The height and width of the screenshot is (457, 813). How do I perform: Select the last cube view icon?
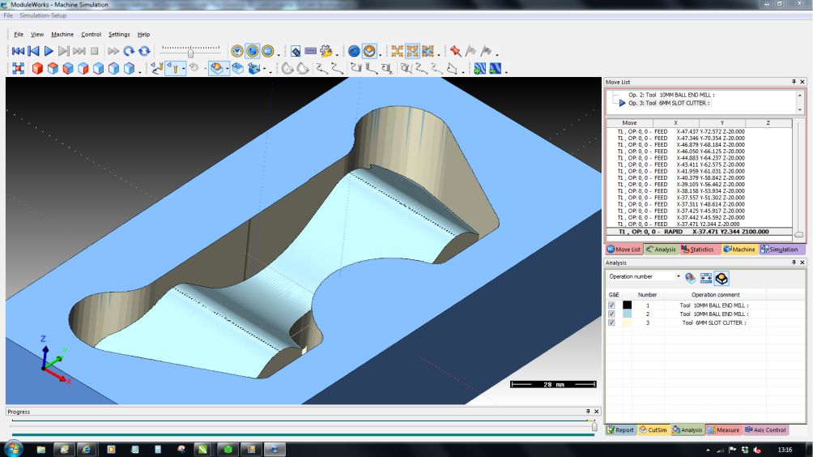129,69
